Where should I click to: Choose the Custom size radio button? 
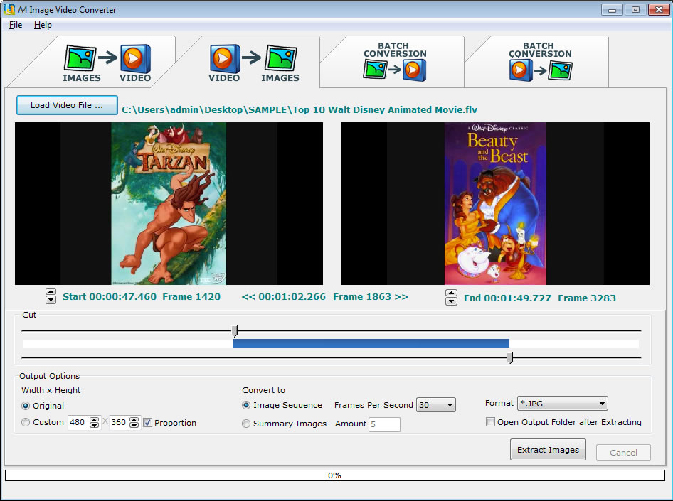(x=26, y=423)
